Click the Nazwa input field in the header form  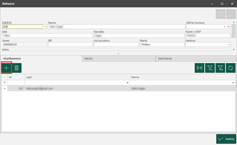tap(116, 27)
